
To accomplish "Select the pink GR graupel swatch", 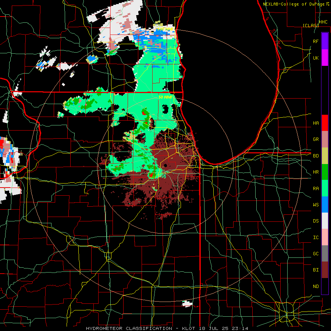I will (x=325, y=139).
